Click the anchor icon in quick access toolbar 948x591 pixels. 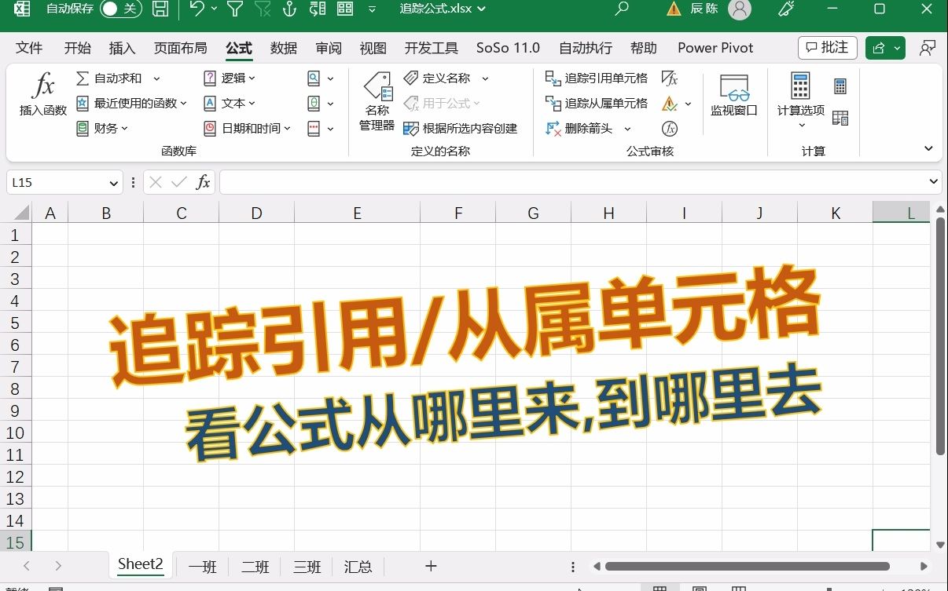(289, 9)
